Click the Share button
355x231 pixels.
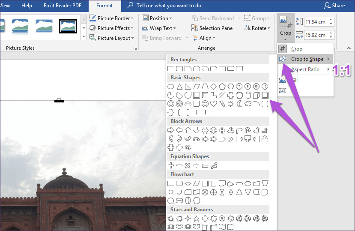334,6
